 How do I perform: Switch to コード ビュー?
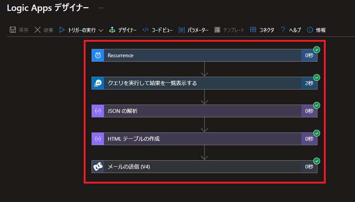click(x=162, y=30)
